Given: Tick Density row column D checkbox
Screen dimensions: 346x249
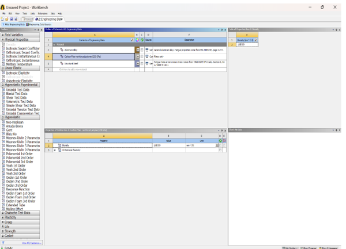Looking at the screenshot, I should 220,145.
